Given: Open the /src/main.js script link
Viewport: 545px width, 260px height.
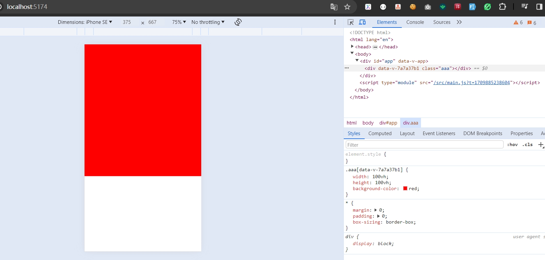Looking at the screenshot, I should [x=471, y=83].
